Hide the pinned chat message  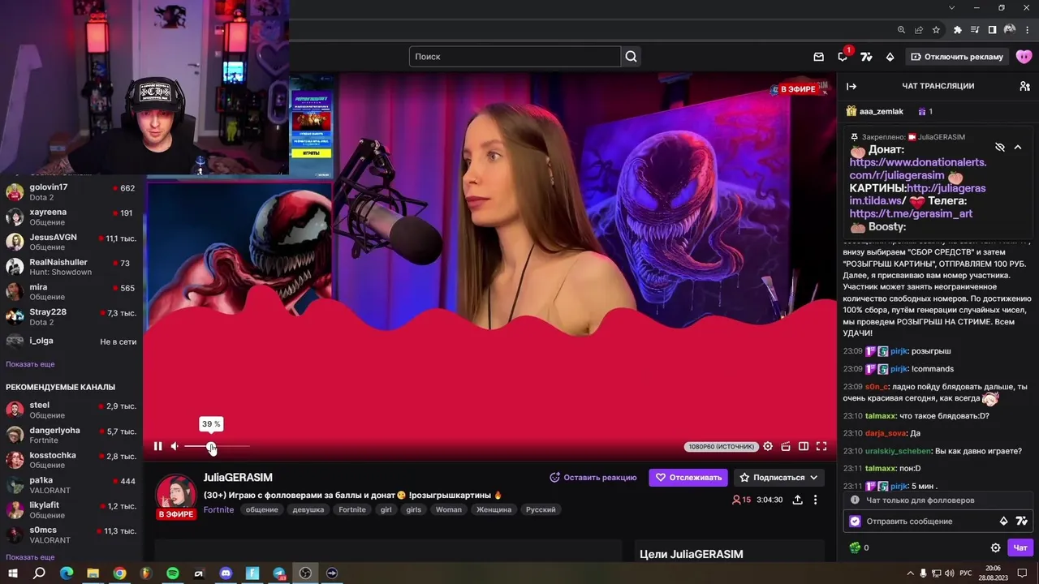(x=1000, y=148)
